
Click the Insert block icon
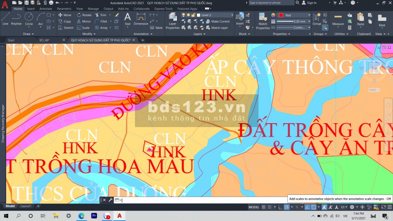[240, 17]
